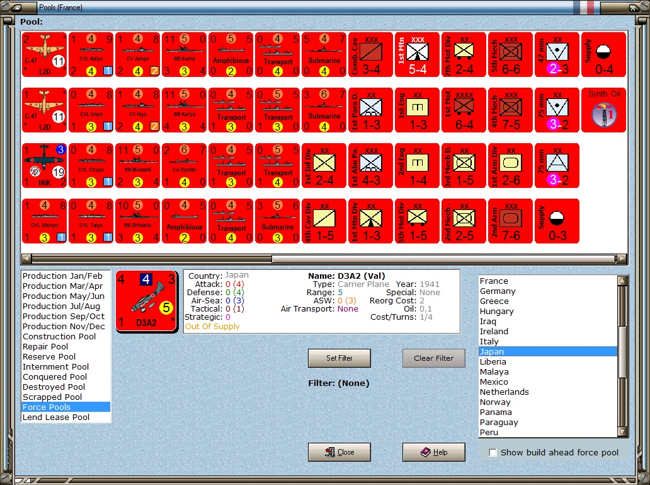Select the CVL Taiyo carrier counter

click(91, 221)
